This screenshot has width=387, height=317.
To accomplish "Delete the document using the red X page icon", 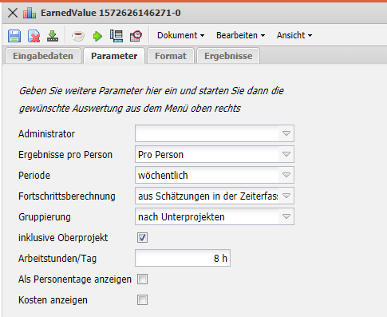I will coord(34,36).
